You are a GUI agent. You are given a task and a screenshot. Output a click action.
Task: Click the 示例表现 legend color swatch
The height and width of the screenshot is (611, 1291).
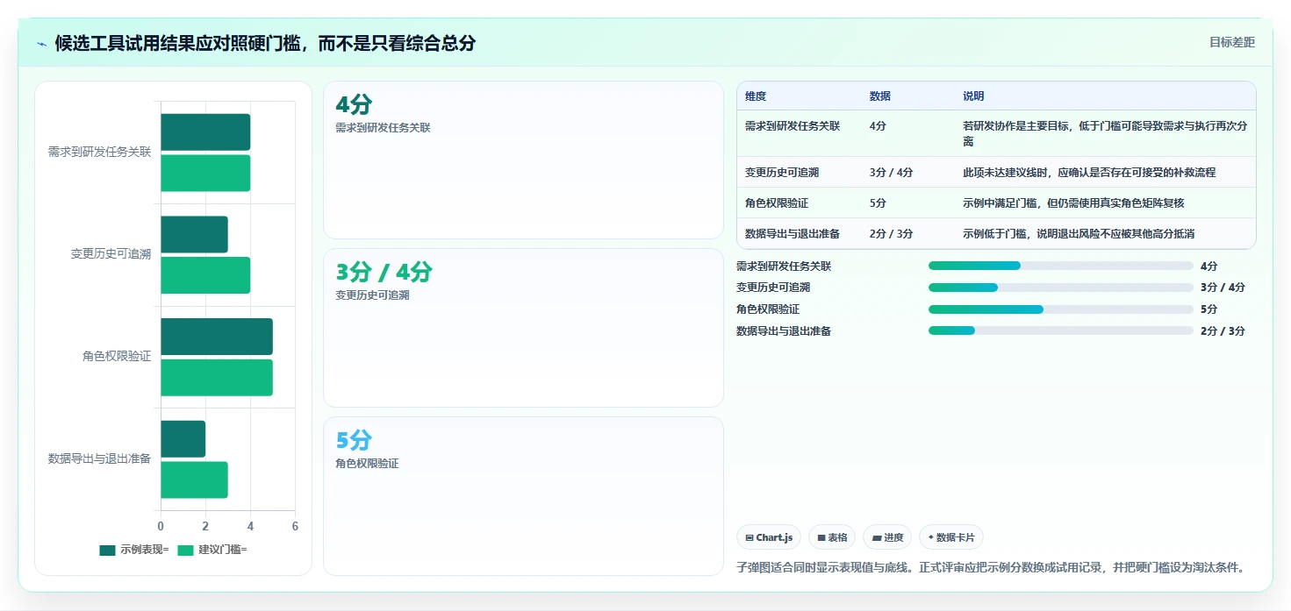107,550
